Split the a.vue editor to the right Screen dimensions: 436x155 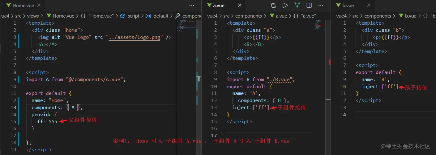pyautogui.click(x=309, y=5)
